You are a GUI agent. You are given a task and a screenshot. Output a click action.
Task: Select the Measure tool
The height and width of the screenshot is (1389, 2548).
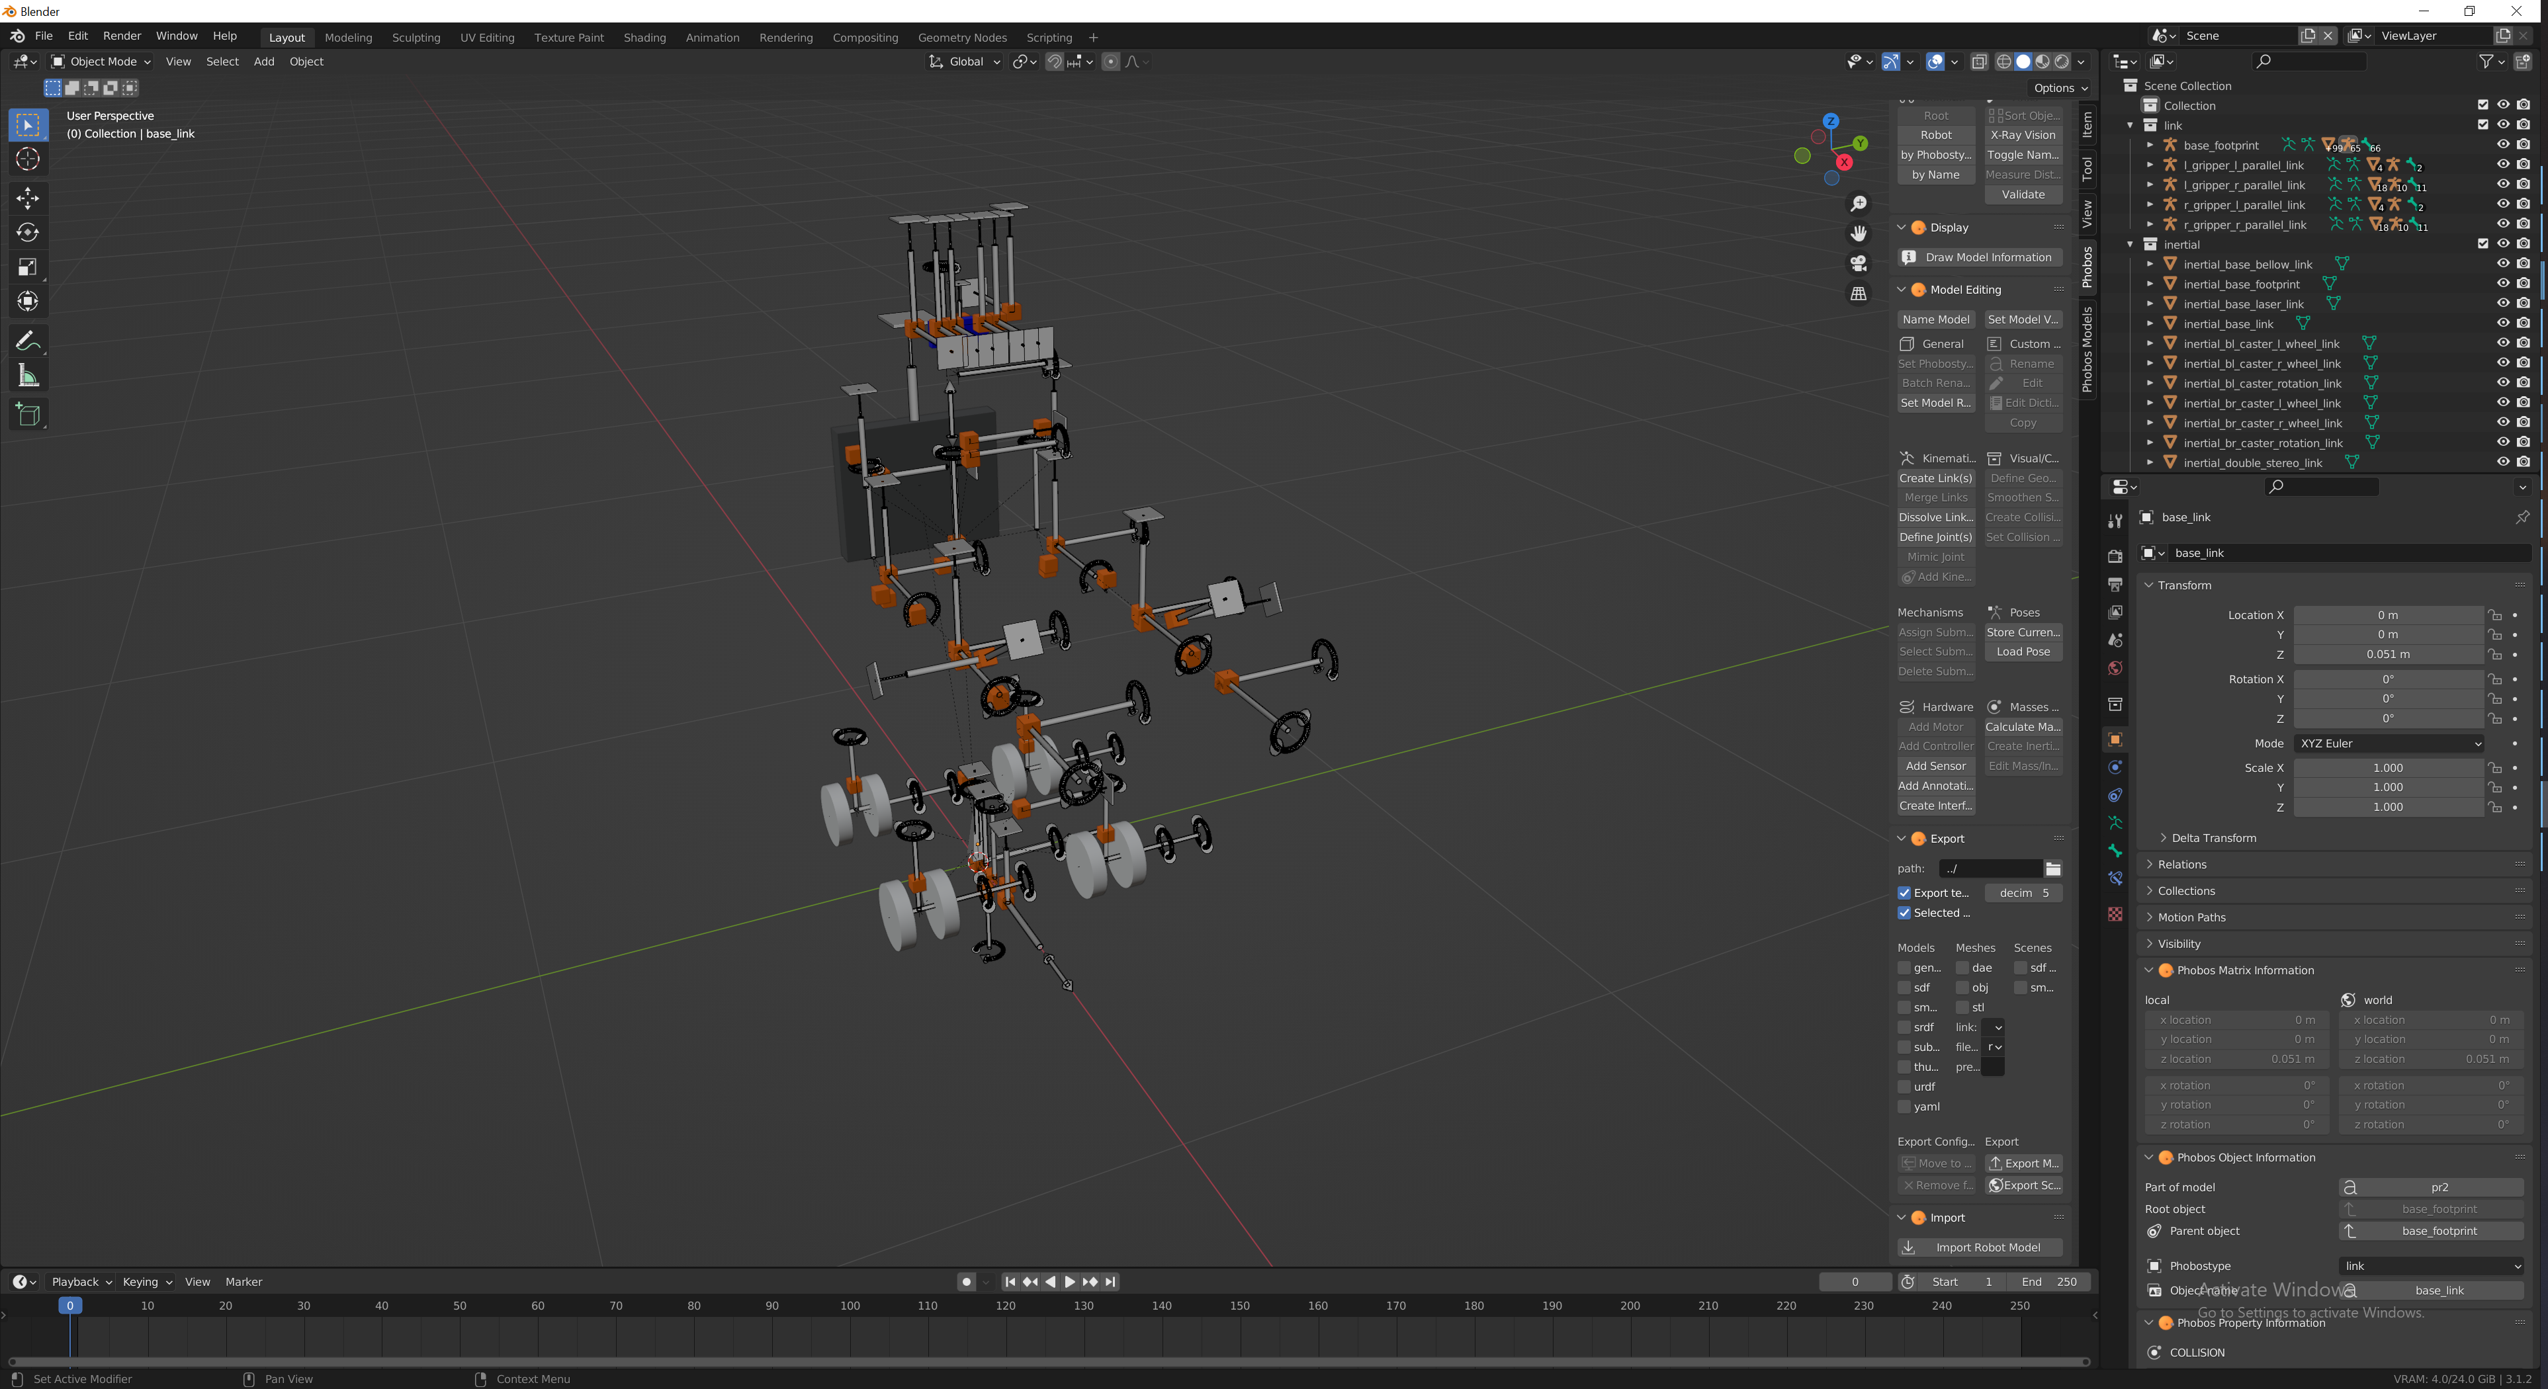pyautogui.click(x=28, y=374)
